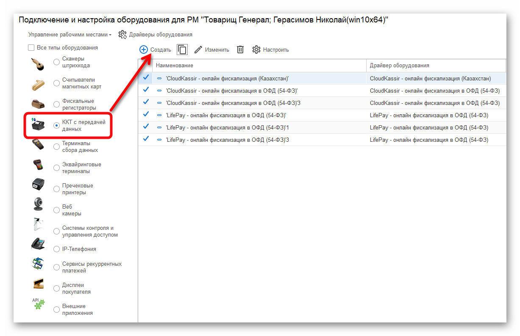Click the Настроить button label

pyautogui.click(x=276, y=50)
